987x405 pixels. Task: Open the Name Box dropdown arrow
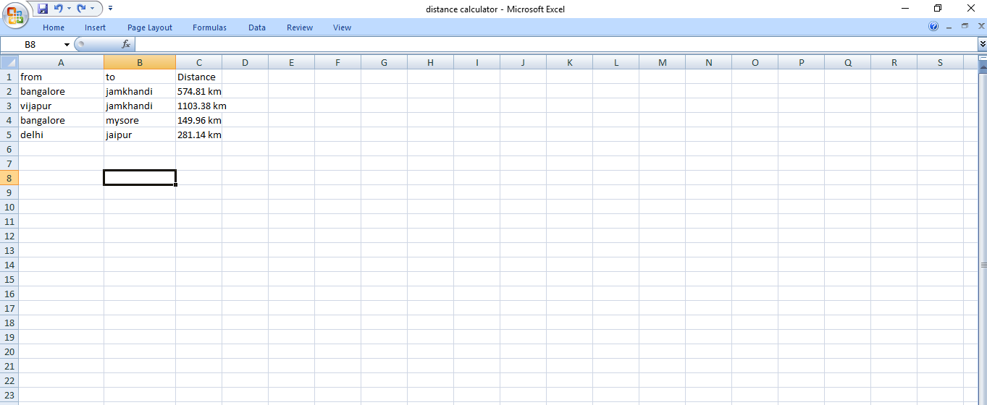click(x=67, y=45)
